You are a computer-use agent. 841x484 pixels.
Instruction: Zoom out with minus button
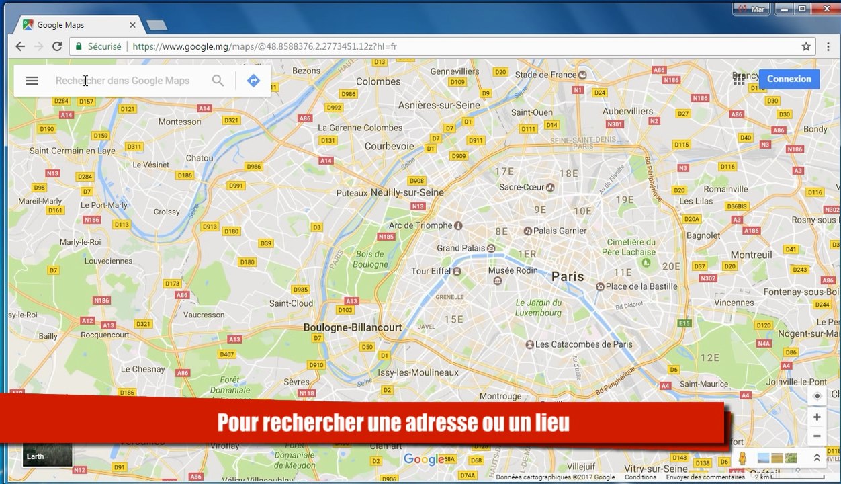tap(817, 436)
